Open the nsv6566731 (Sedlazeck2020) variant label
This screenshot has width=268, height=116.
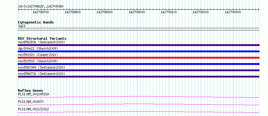pyautogui.click(x=42, y=74)
